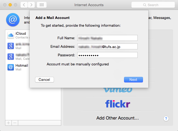The height and width of the screenshot is (131, 178).
Task: Click the plus add-account button
Action: coord(8,123)
